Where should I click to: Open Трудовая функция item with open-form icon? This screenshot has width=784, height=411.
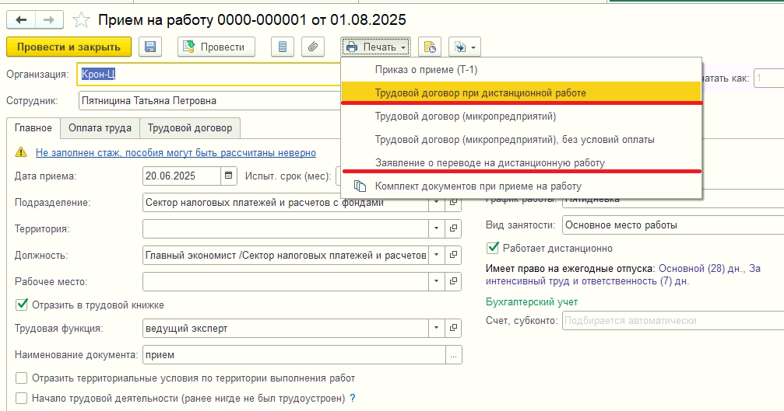(x=453, y=328)
